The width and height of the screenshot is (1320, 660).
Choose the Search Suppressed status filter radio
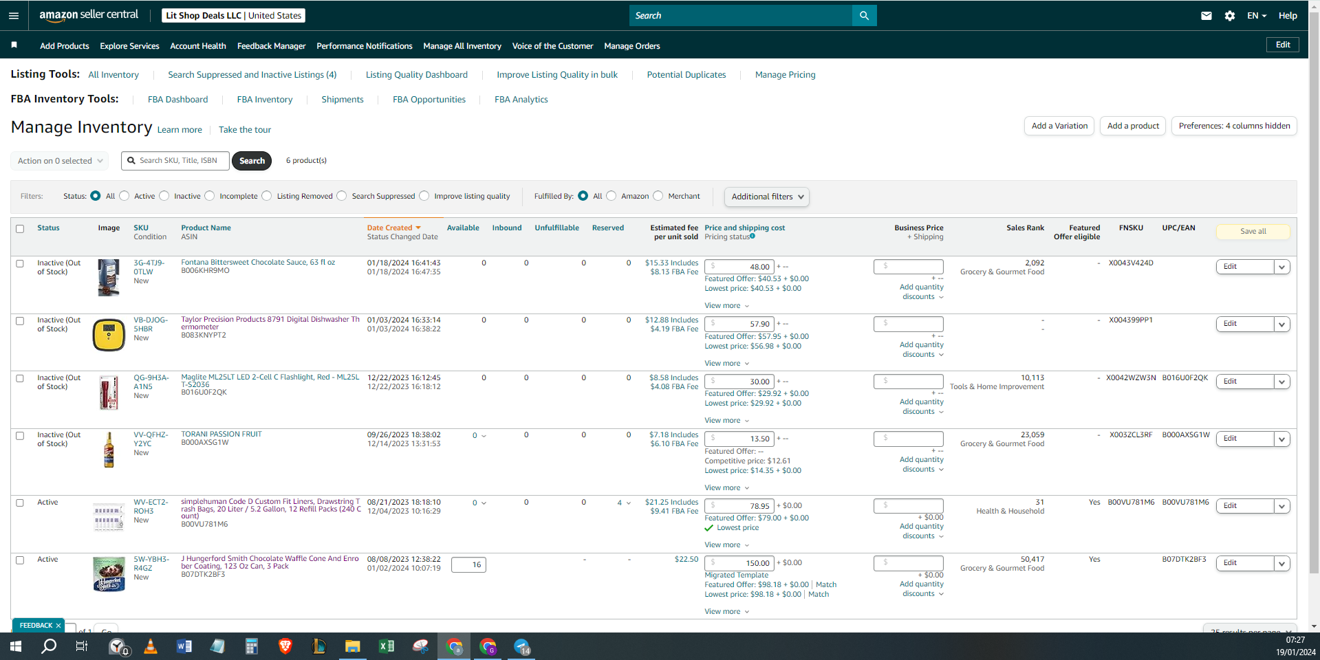pos(342,196)
